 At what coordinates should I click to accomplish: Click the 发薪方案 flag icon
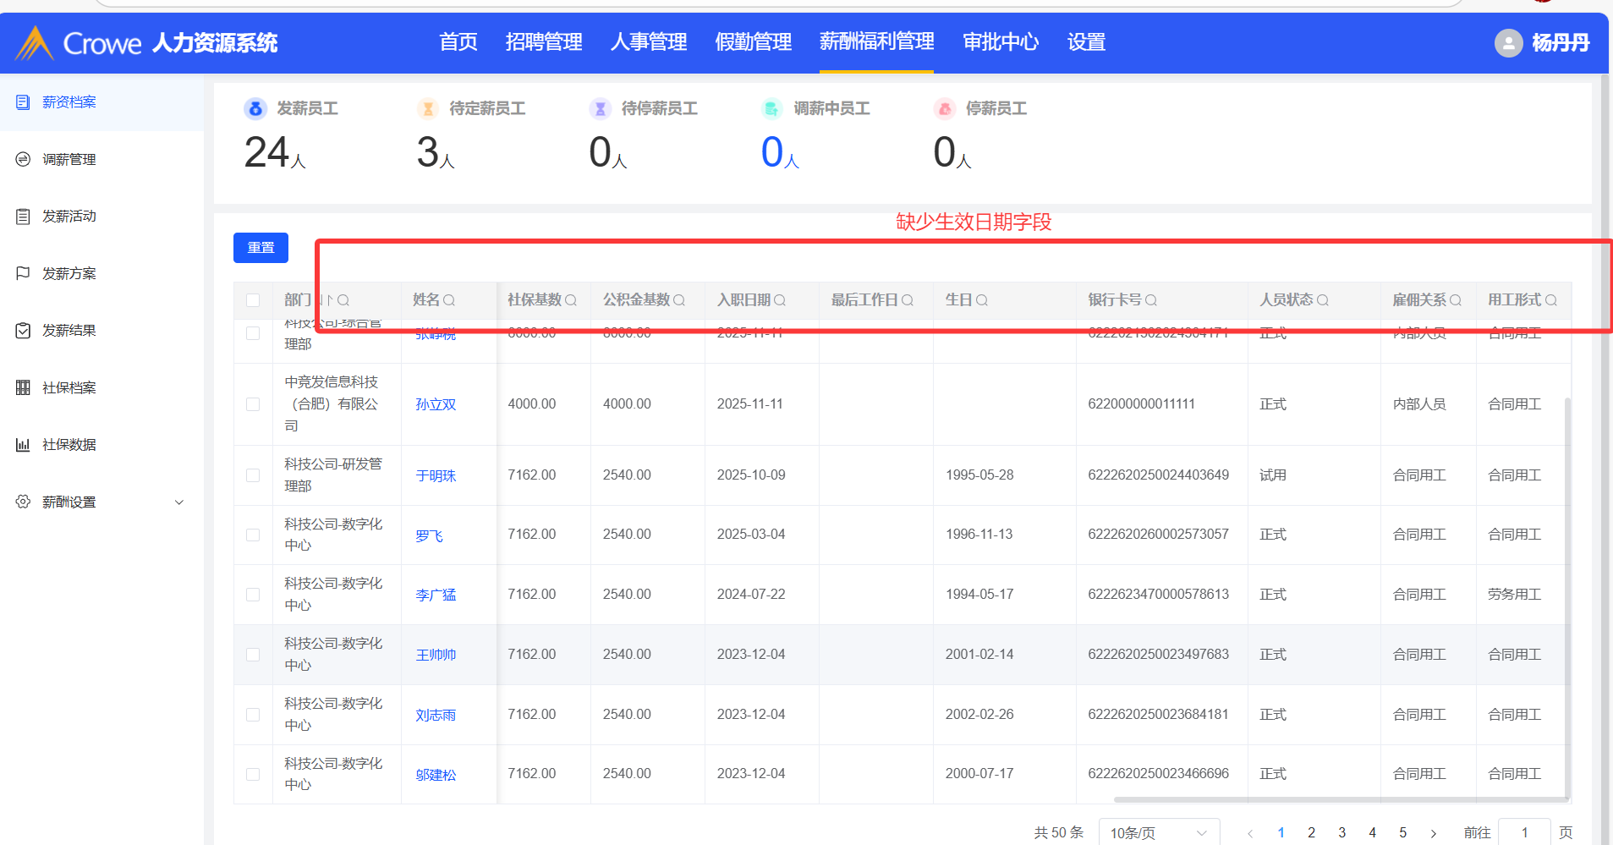point(23,273)
